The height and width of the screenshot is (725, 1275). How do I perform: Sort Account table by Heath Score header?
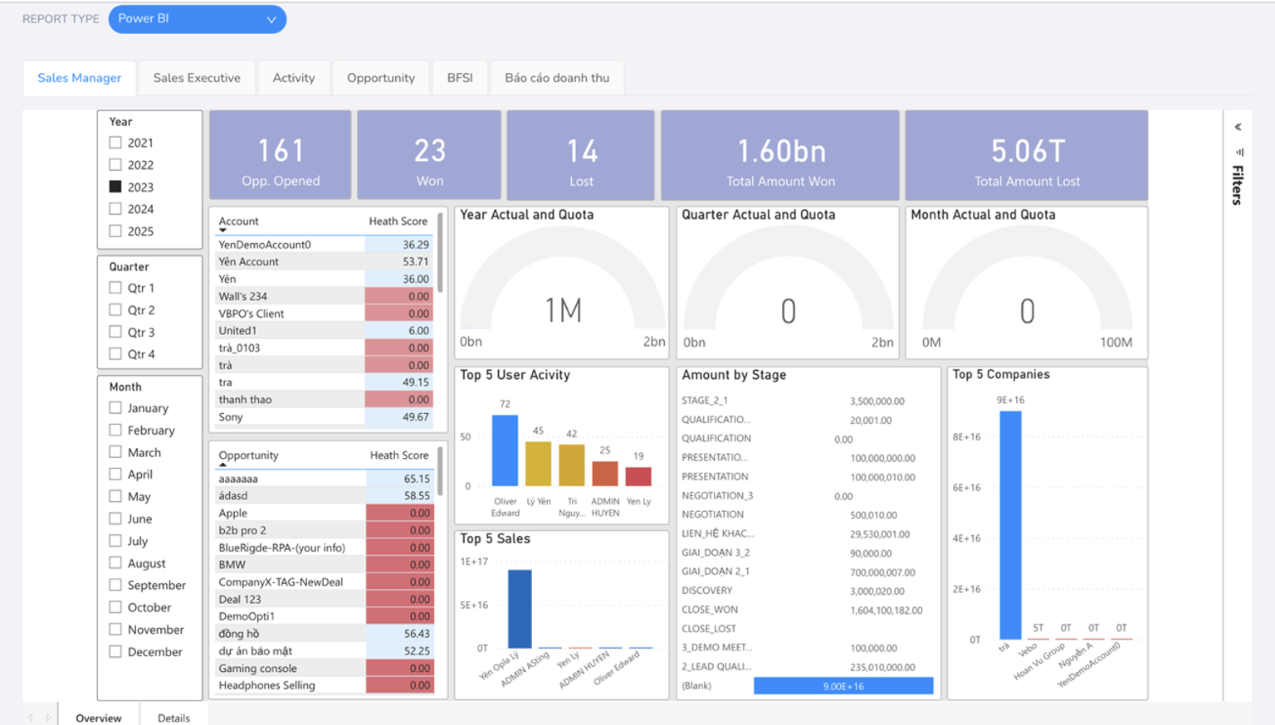pyautogui.click(x=398, y=221)
